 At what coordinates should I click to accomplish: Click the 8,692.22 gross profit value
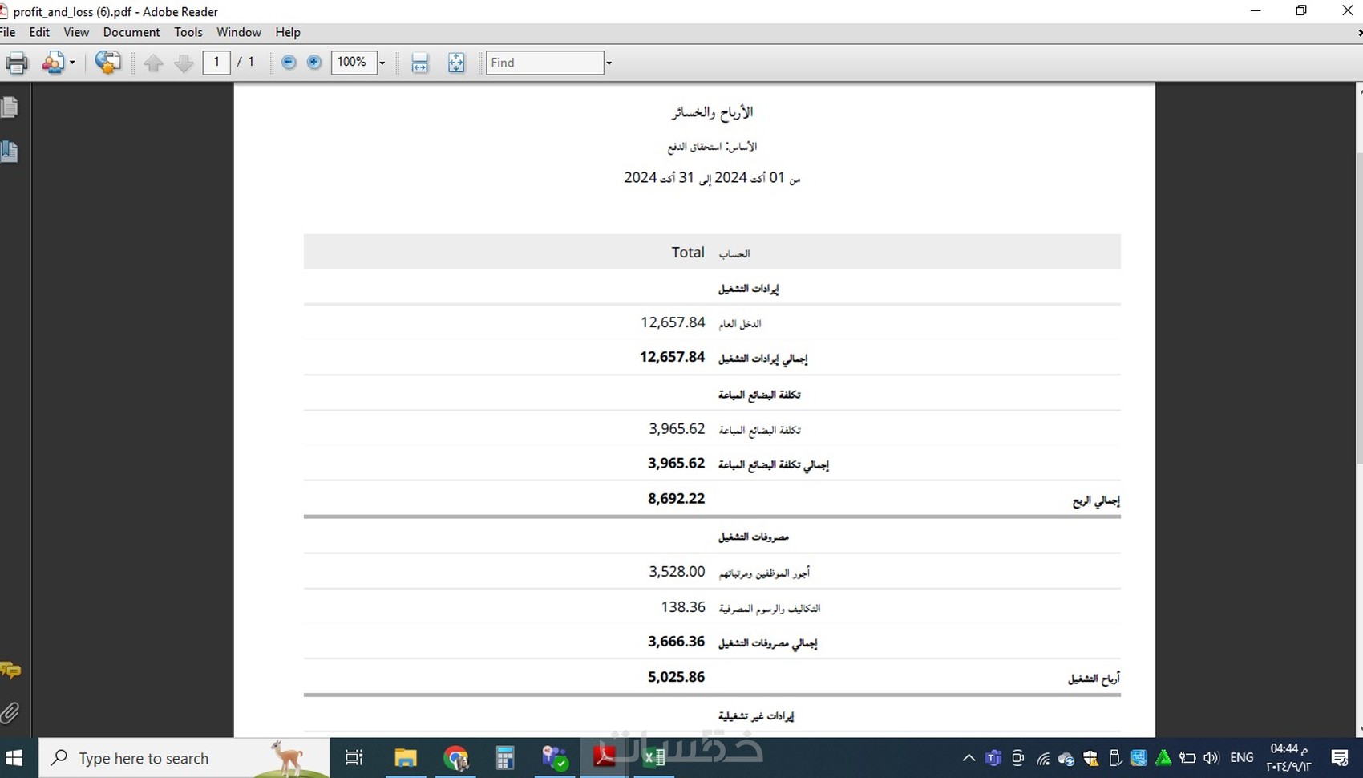click(677, 498)
